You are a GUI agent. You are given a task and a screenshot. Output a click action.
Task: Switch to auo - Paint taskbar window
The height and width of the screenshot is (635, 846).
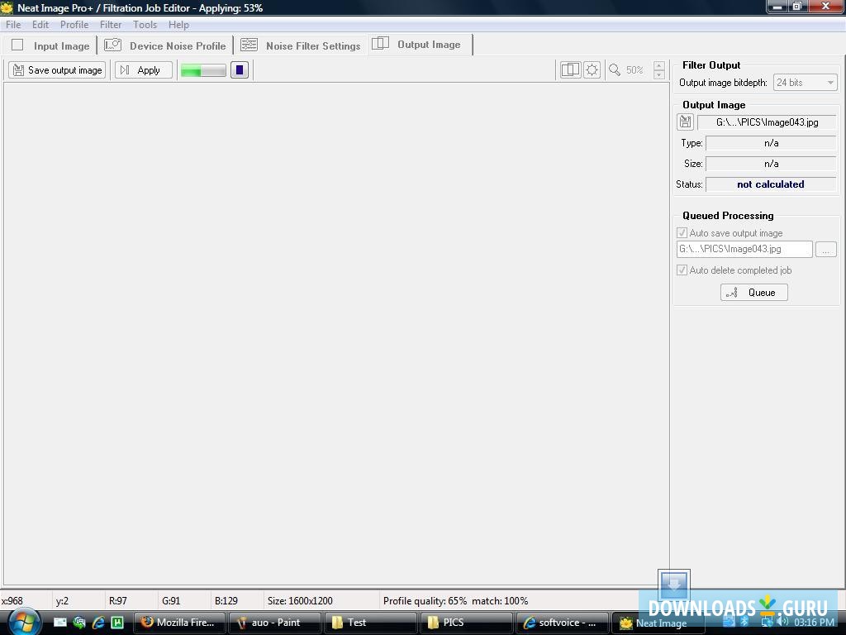pos(274,623)
